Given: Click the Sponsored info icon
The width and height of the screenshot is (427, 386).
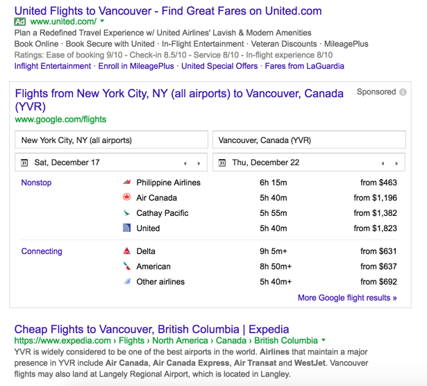Looking at the screenshot, I should point(403,92).
